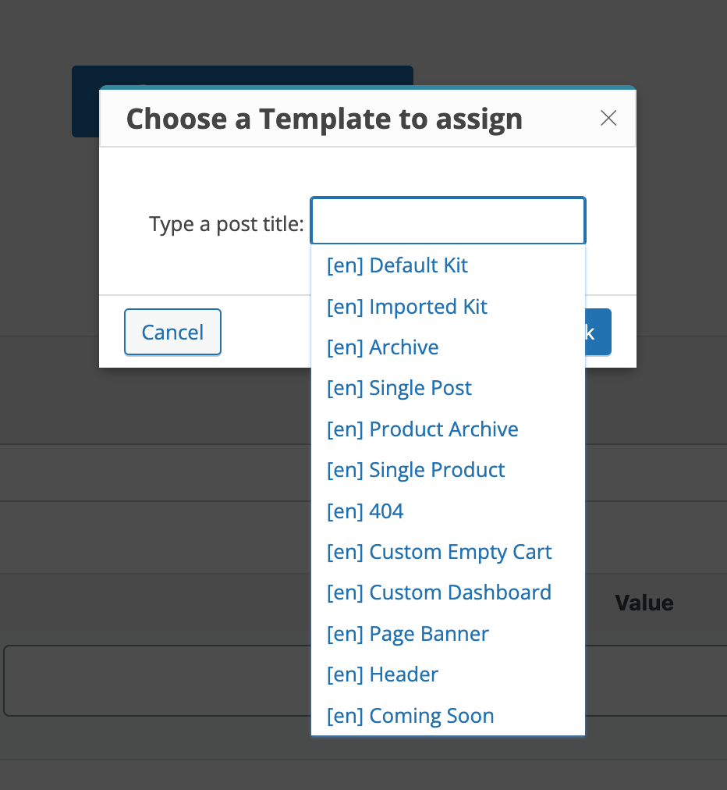Focus the post title input field

[x=448, y=221]
